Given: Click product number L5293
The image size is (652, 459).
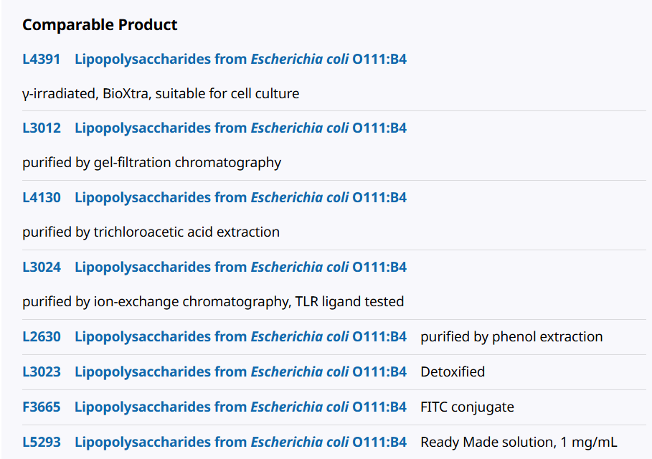Looking at the screenshot, I should [x=41, y=442].
